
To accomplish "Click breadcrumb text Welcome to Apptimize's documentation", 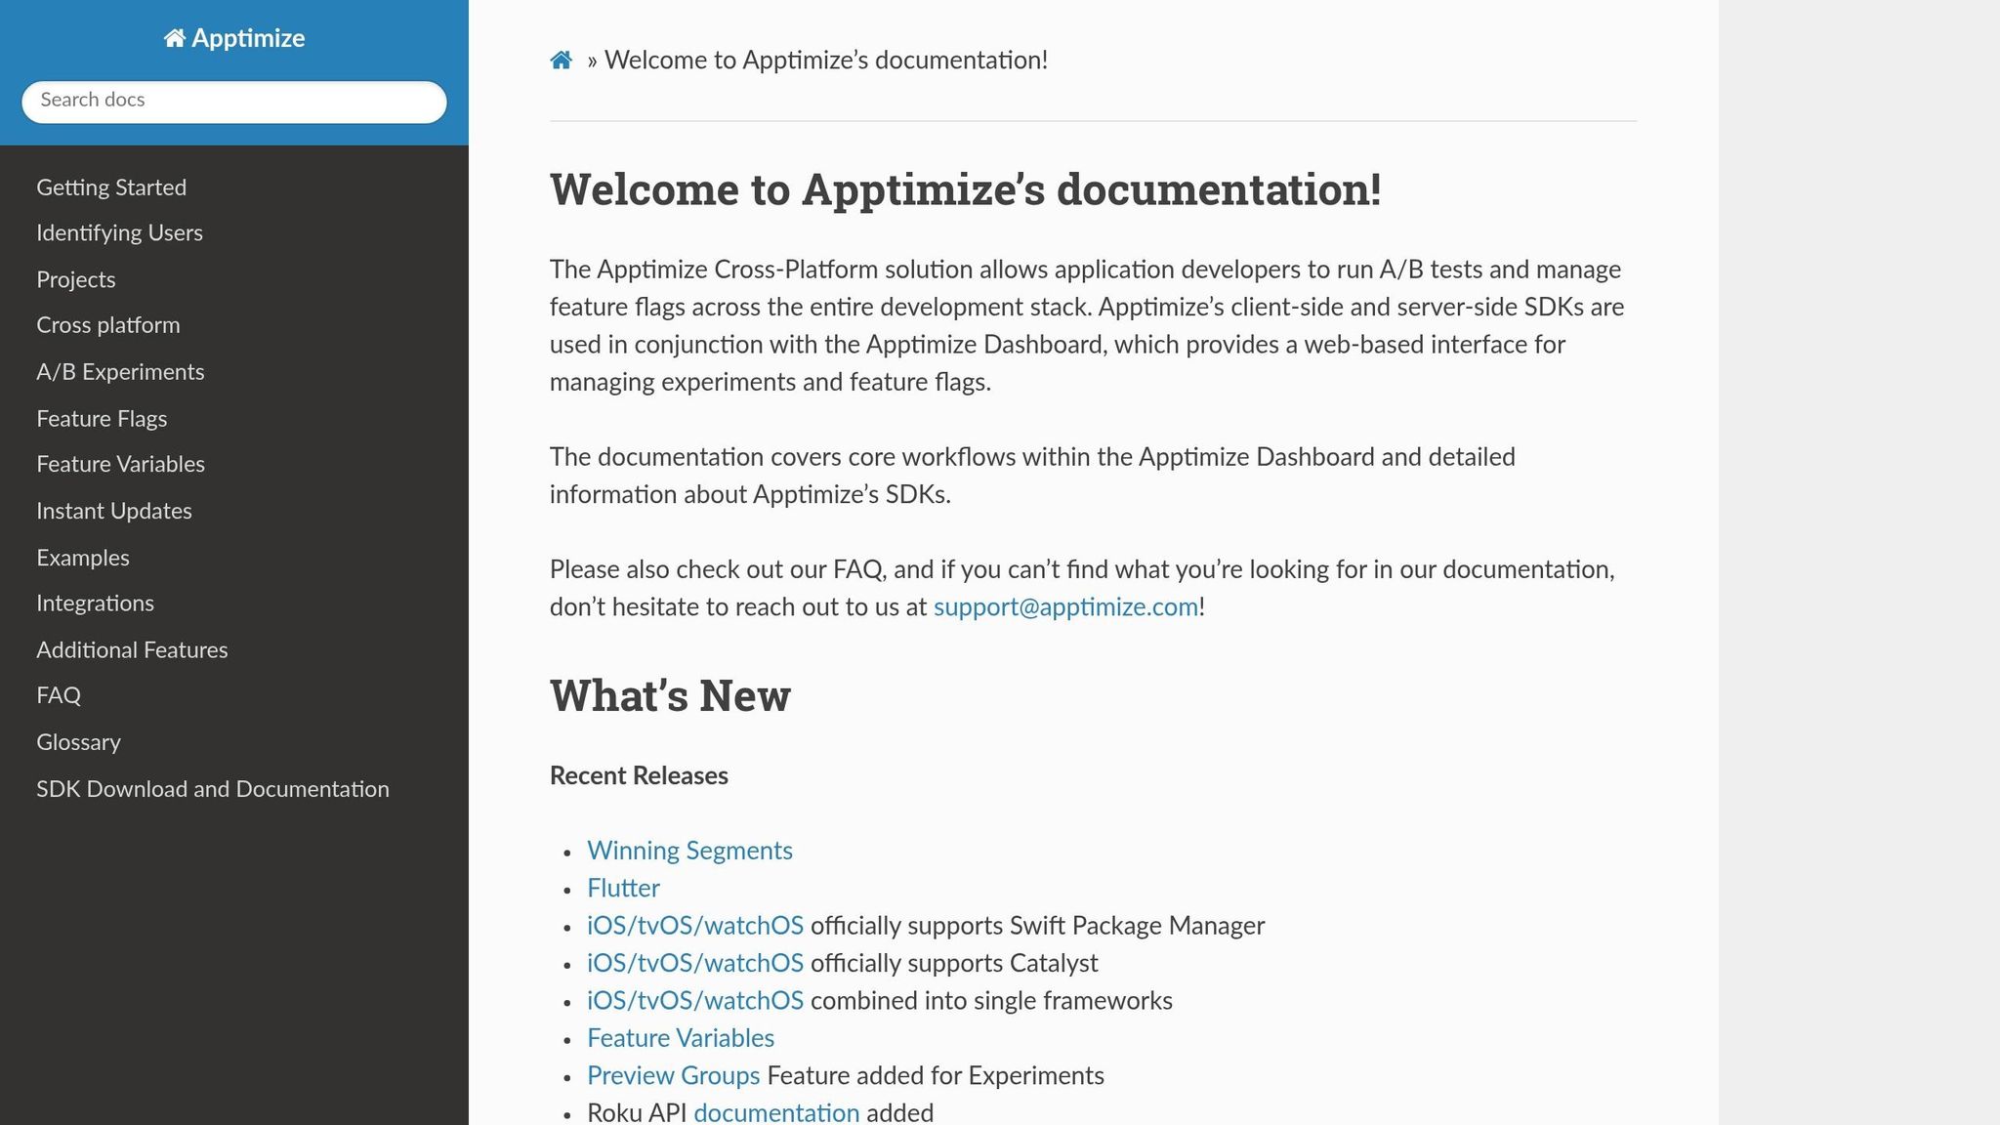I will pyautogui.click(x=826, y=61).
